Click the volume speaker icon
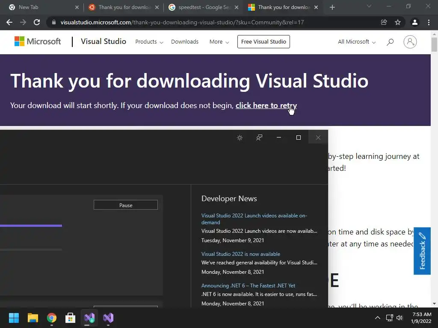Viewport: 438px width, 328px height. (400, 318)
